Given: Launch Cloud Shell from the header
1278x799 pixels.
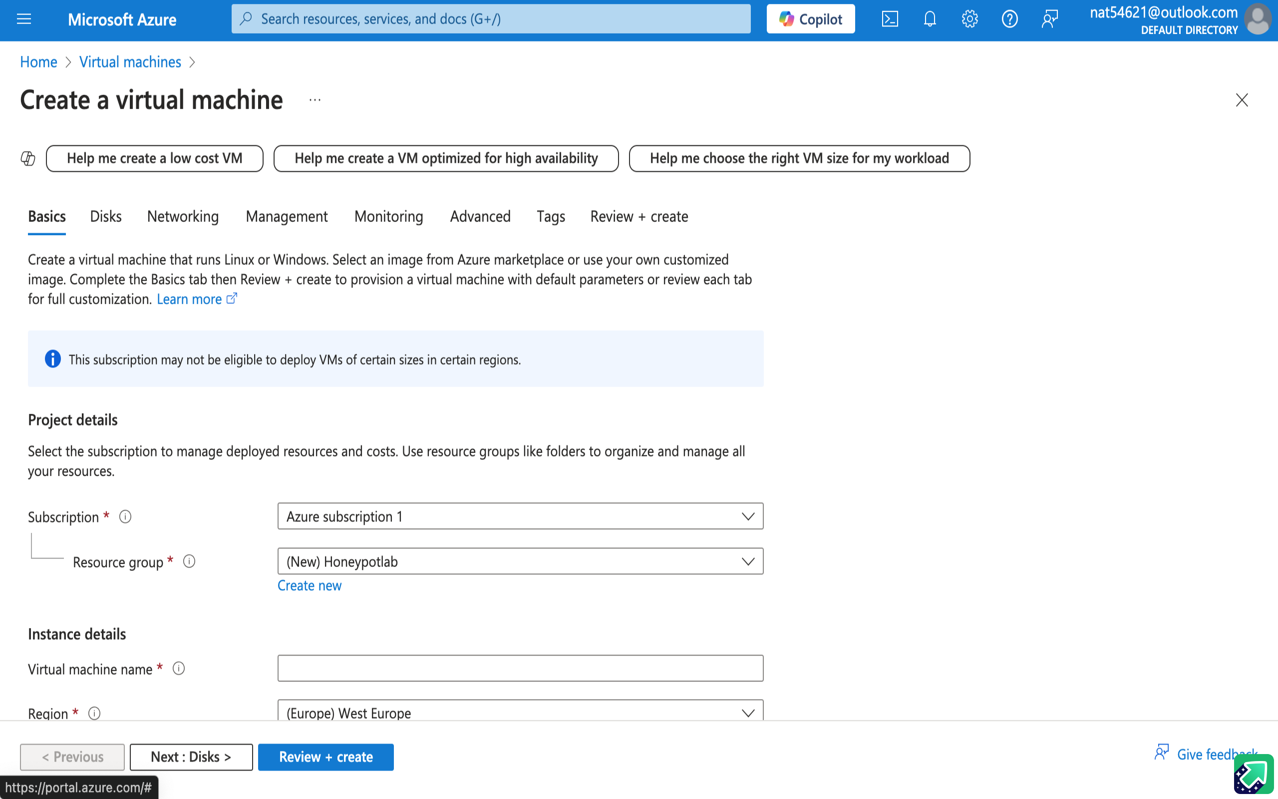Looking at the screenshot, I should point(890,19).
